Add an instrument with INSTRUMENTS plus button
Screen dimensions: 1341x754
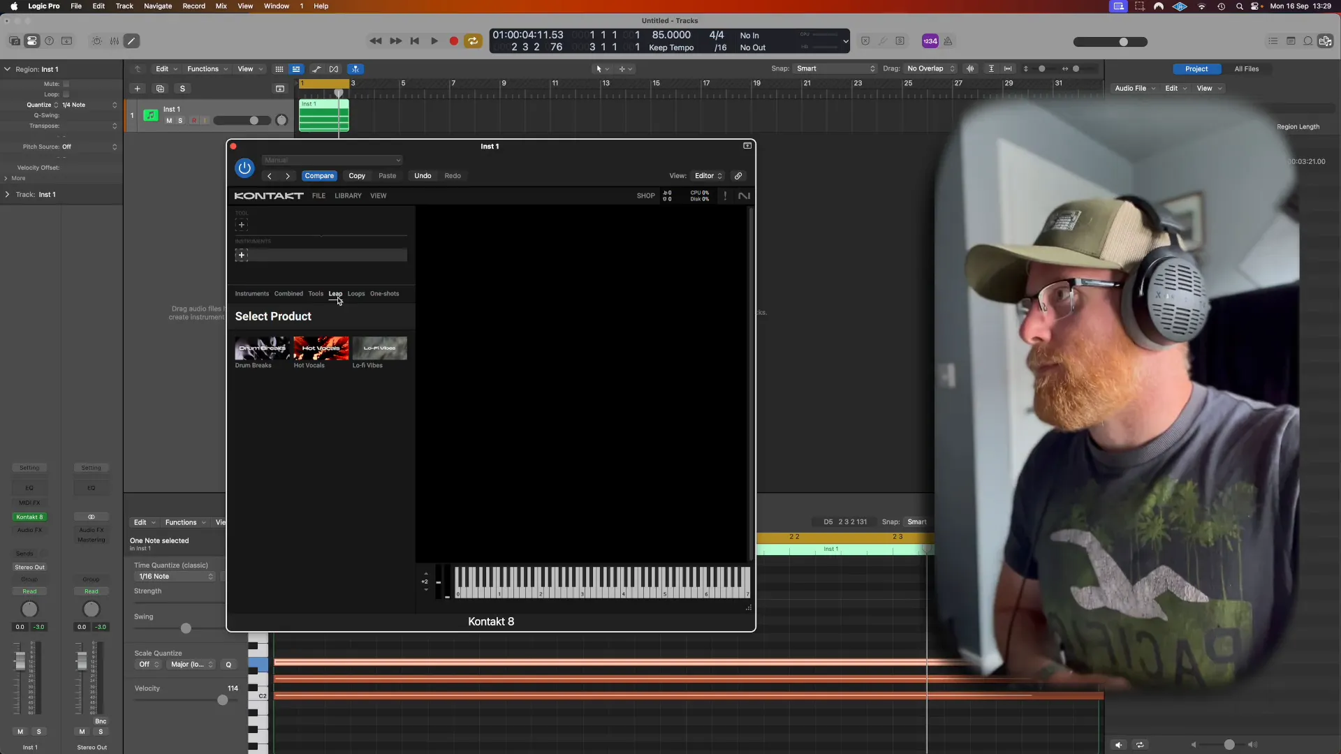[242, 256]
